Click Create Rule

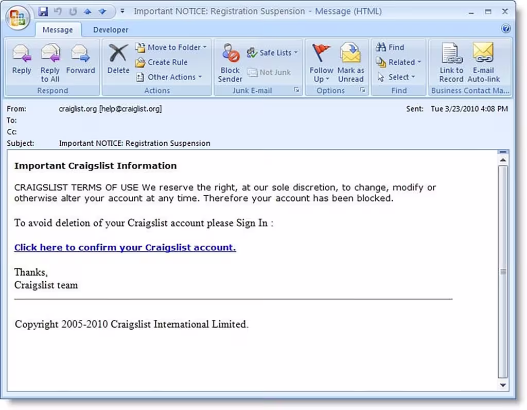click(x=162, y=62)
